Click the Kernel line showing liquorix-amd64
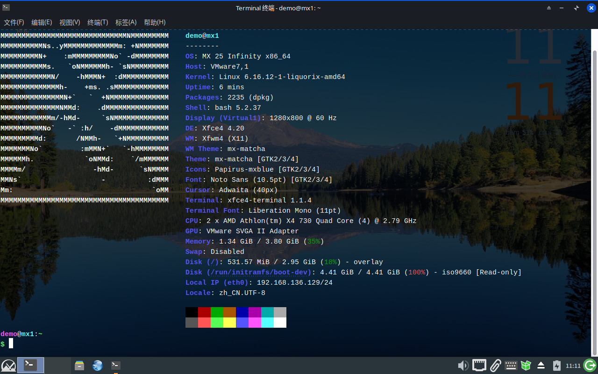Viewport: 598px width, 374px height. [265, 77]
